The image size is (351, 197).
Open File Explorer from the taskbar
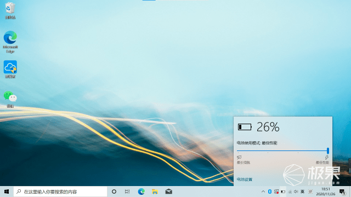155,192
